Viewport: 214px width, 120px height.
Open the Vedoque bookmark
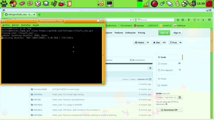pos(180,26)
